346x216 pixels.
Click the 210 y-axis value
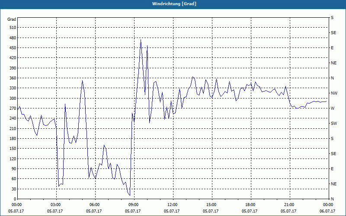tap(13, 128)
